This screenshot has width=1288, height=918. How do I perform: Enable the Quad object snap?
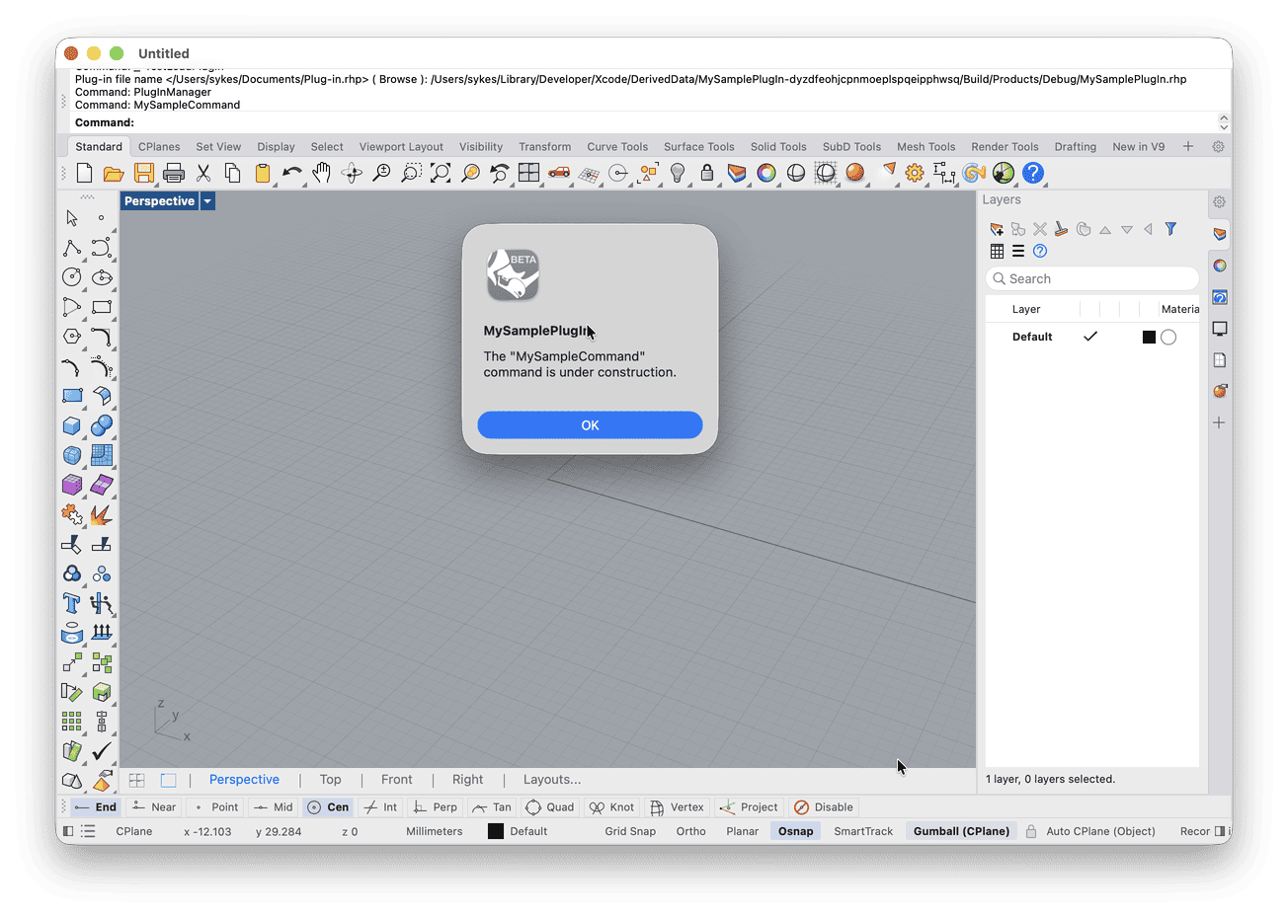(x=550, y=807)
